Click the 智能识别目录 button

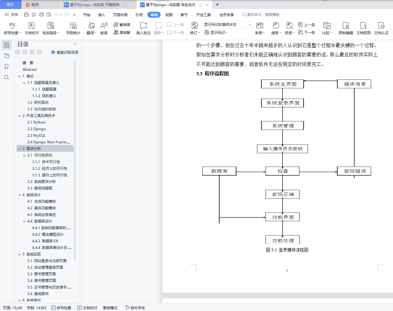[65, 52]
